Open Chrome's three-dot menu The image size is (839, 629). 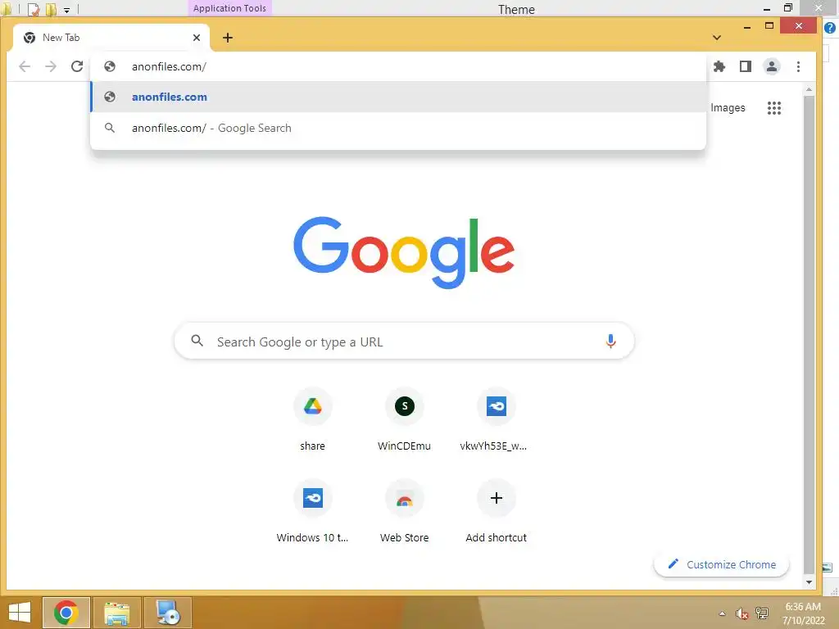(798, 66)
